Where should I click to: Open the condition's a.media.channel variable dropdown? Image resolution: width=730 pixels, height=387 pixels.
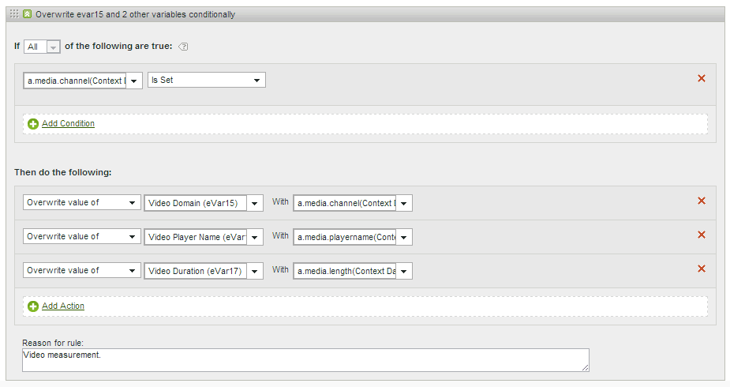click(83, 81)
